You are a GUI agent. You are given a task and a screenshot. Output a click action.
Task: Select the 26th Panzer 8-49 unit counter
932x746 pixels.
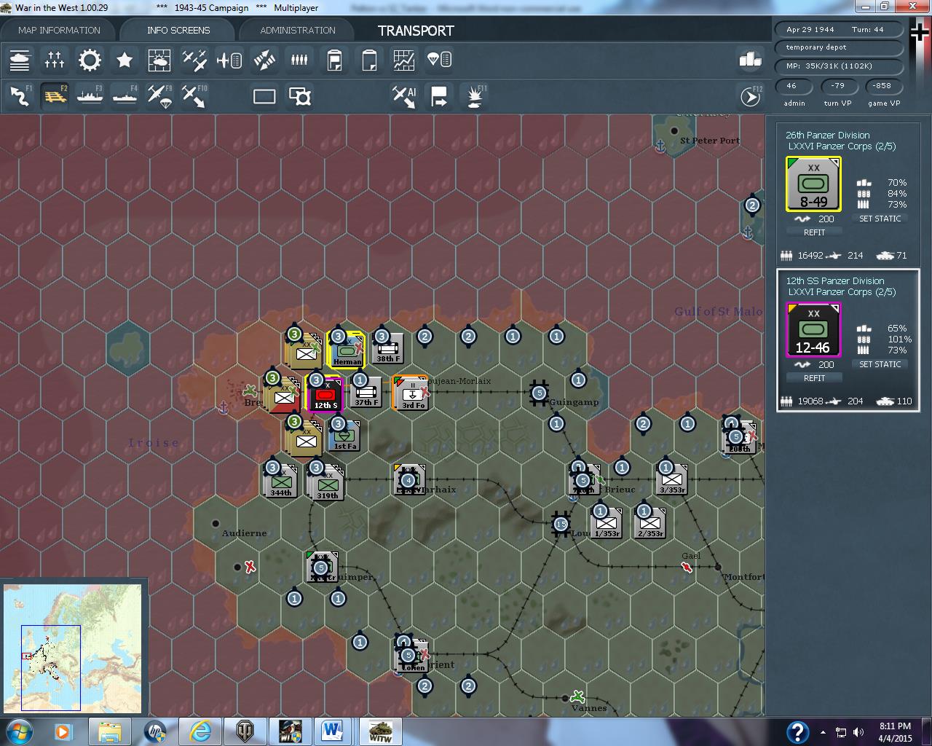click(813, 184)
